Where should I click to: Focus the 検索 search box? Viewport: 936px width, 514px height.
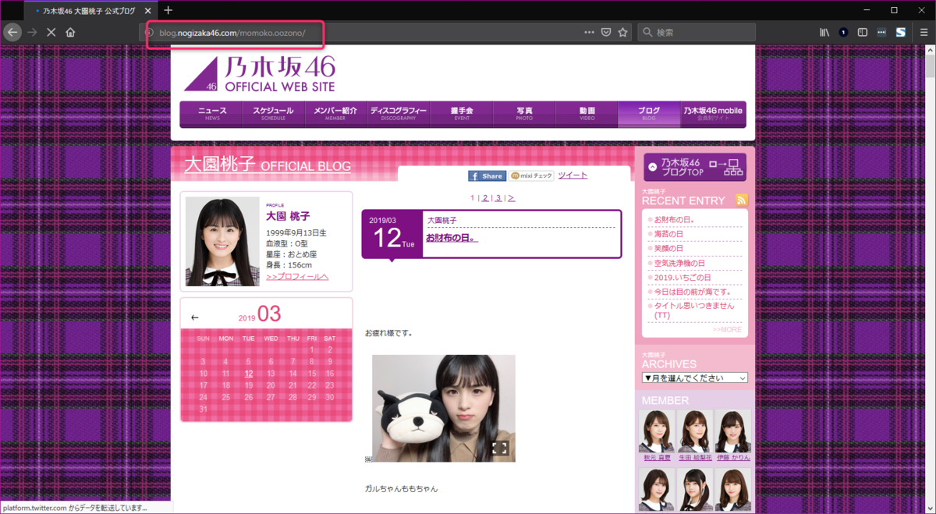tap(697, 32)
